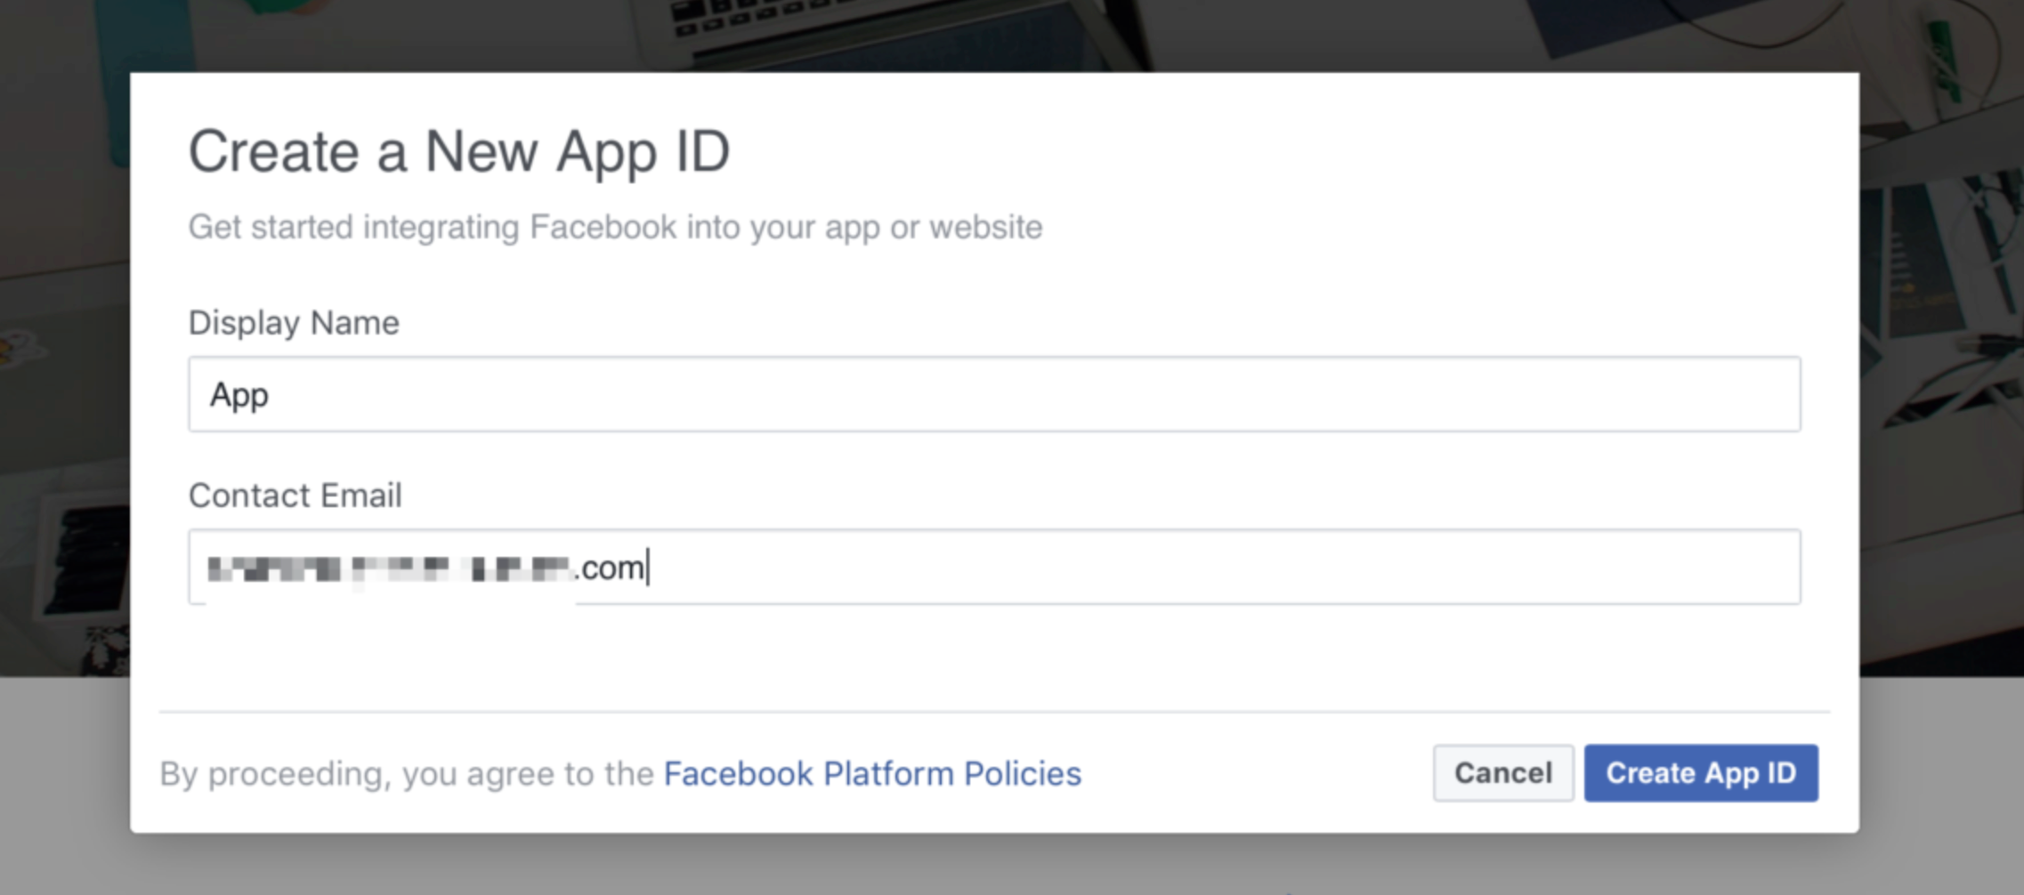Open the Facebook Platform Policies link
The width and height of the screenshot is (2024, 895).
[872, 774]
